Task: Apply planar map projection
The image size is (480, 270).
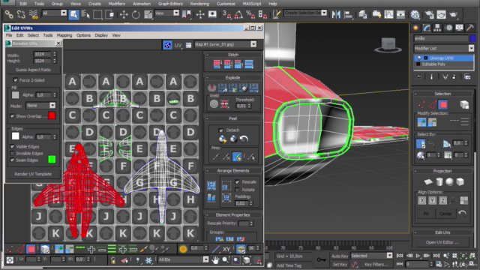Action: [x=428, y=181]
